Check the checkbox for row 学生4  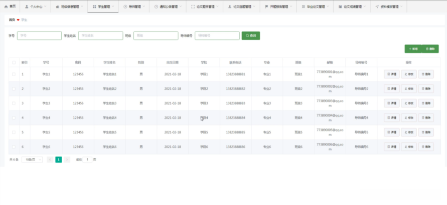[14, 118]
